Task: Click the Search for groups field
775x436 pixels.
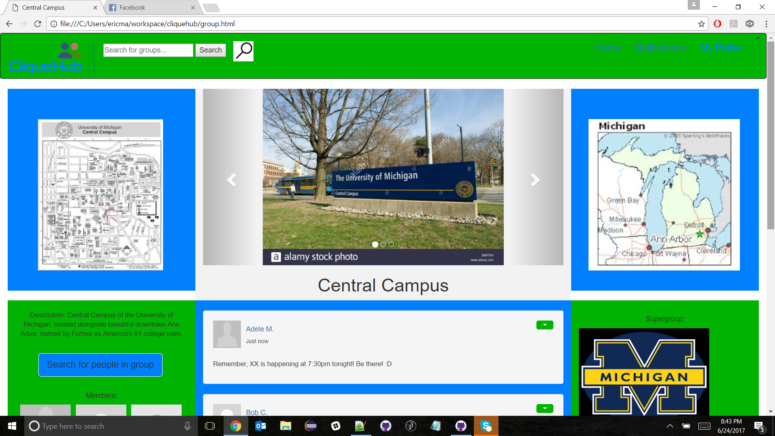Action: 148,50
